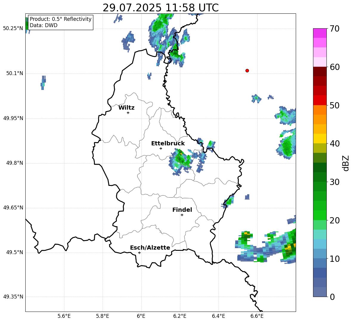
Task: Click the Wiltz cross marker
Action: point(128,113)
